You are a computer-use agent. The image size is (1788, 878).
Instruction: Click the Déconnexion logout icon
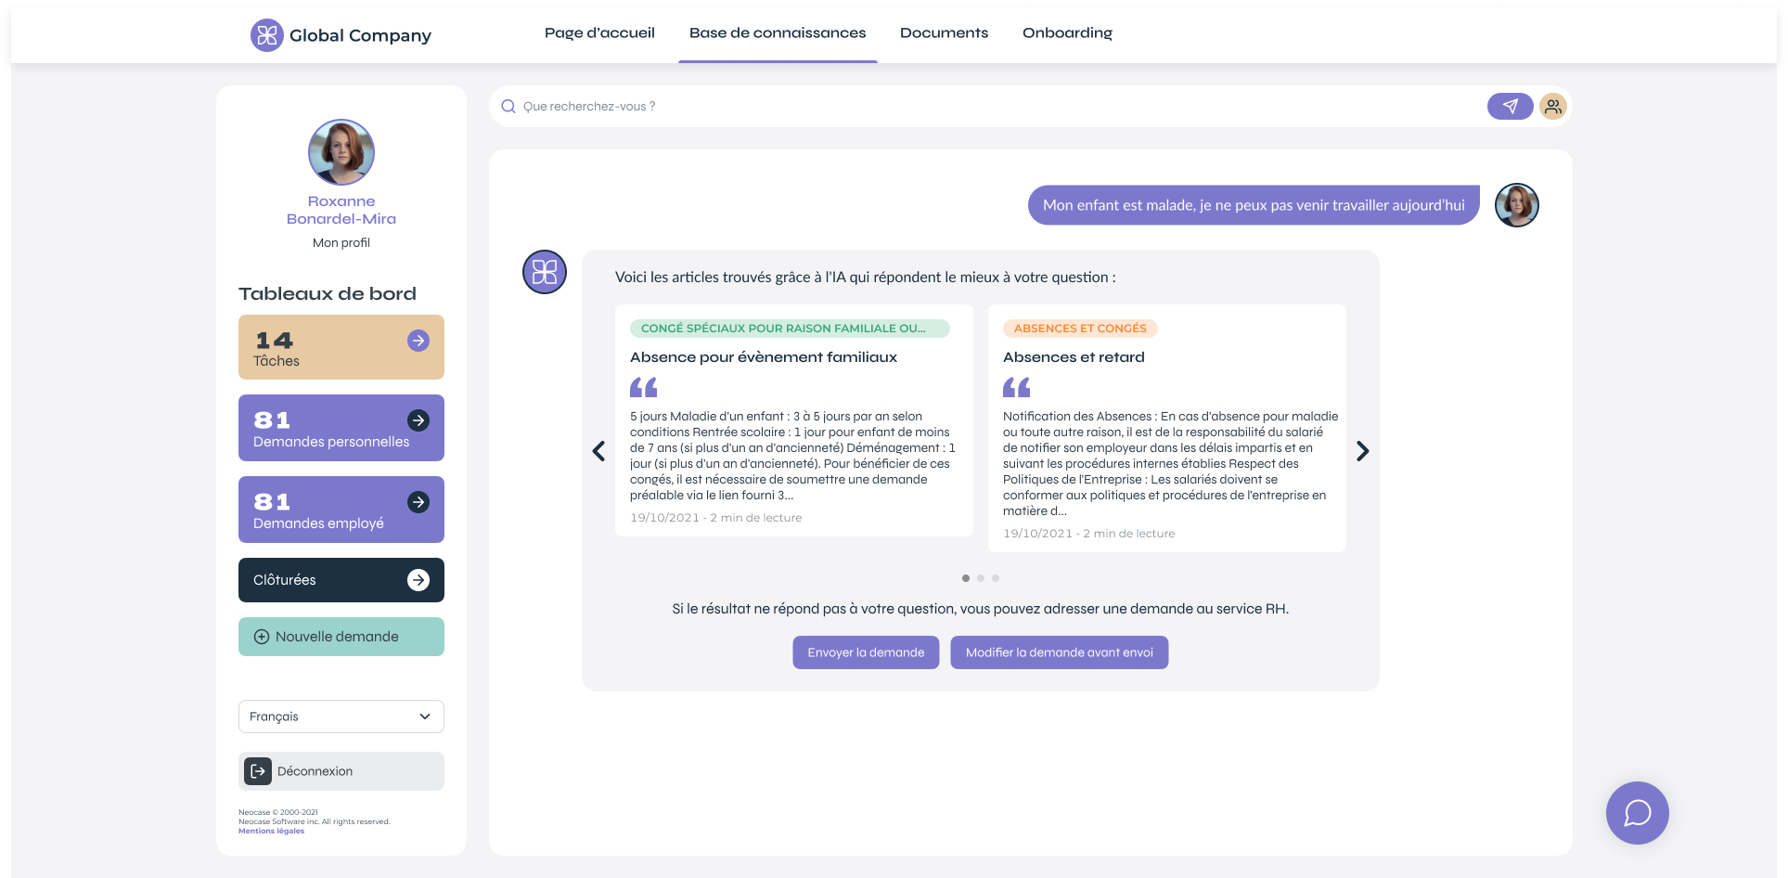tap(258, 771)
